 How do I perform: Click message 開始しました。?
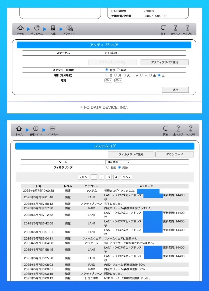113,274
